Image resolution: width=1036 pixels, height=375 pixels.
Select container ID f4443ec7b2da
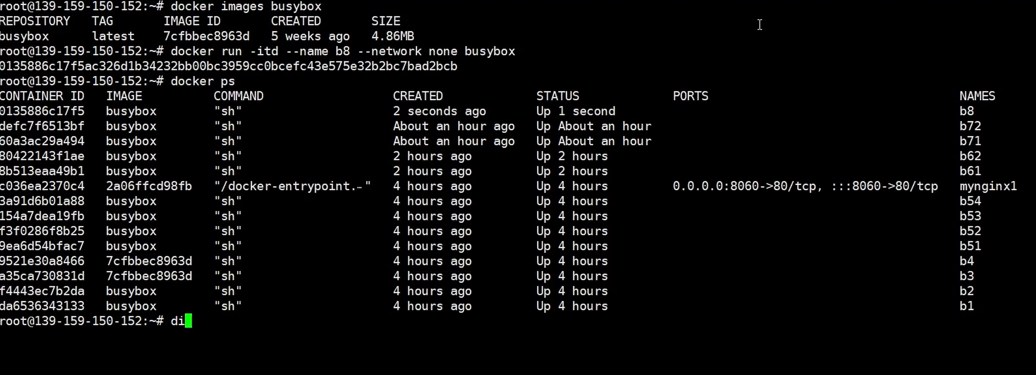coord(42,291)
